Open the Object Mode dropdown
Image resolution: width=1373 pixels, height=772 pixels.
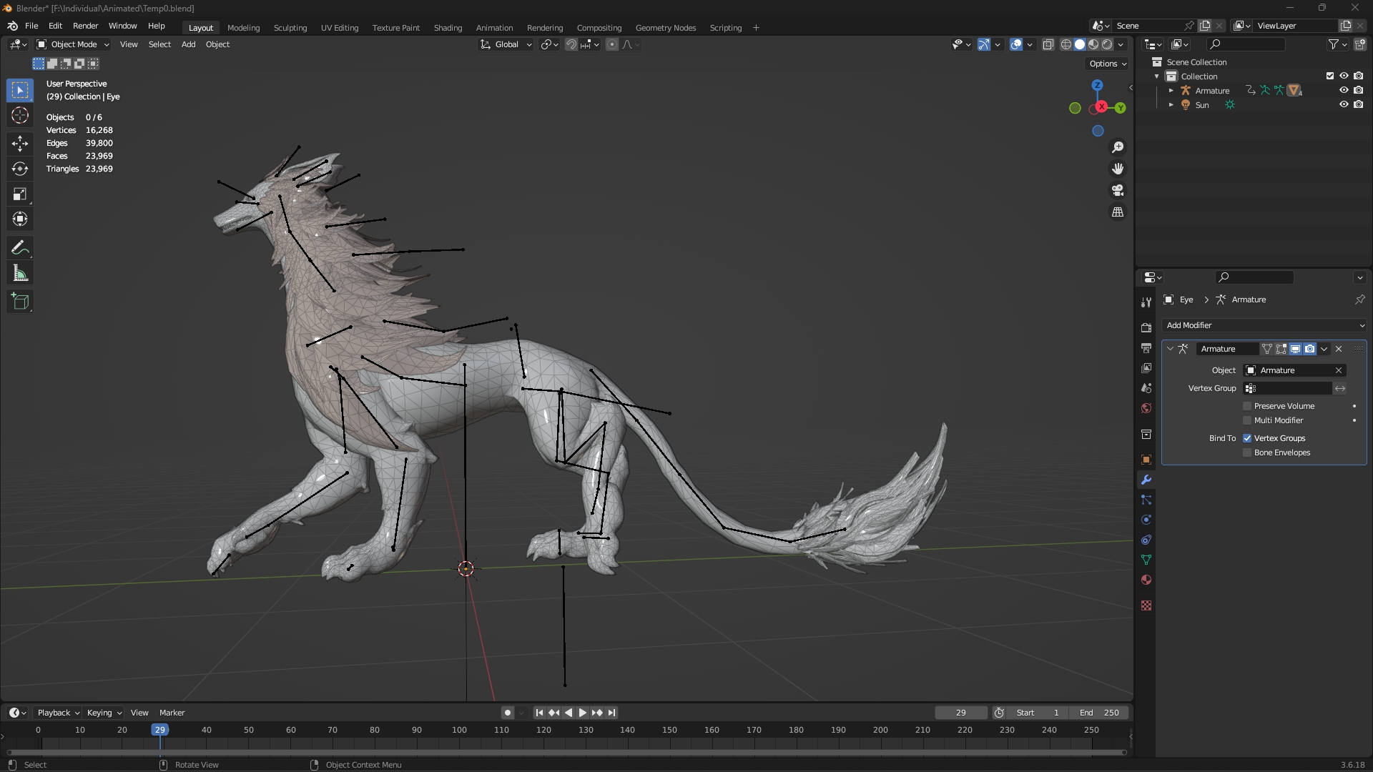click(73, 44)
